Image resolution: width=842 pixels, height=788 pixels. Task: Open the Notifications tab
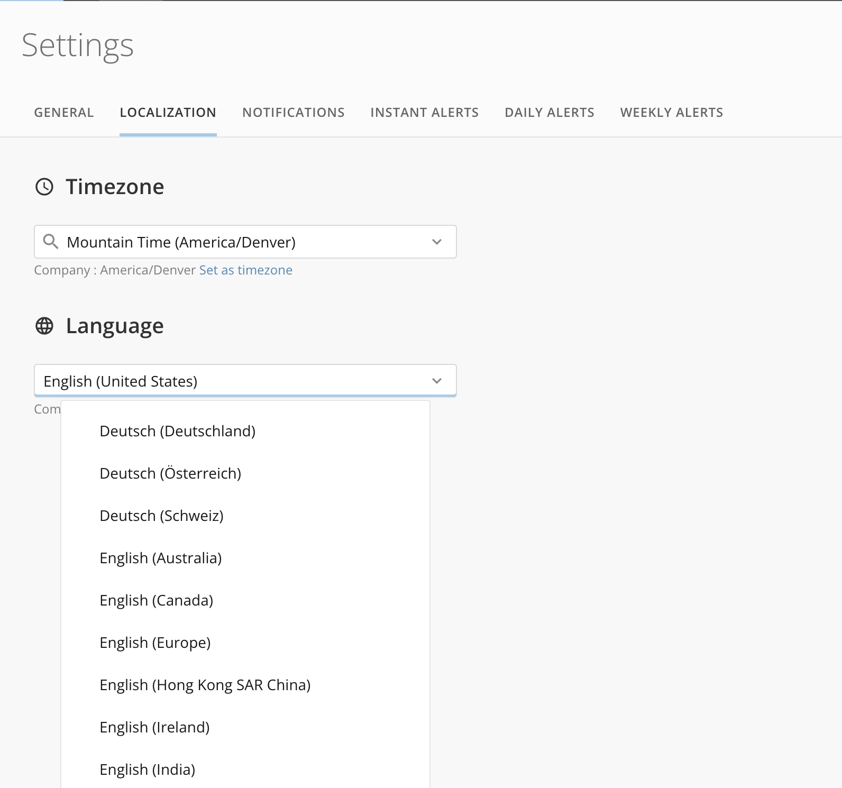[294, 113]
